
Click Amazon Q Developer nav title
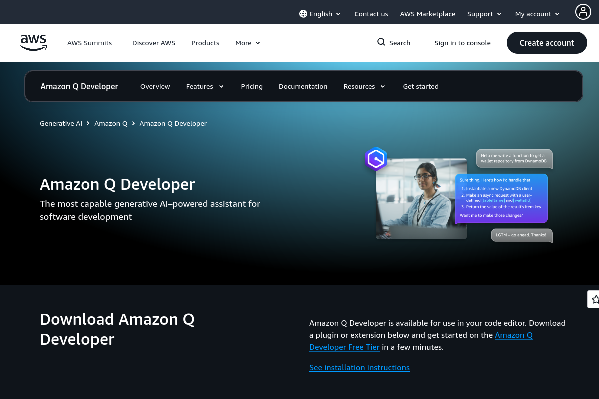coord(79,86)
